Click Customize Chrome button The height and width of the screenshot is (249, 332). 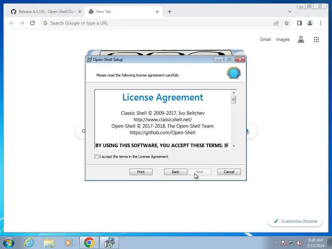click(295, 221)
